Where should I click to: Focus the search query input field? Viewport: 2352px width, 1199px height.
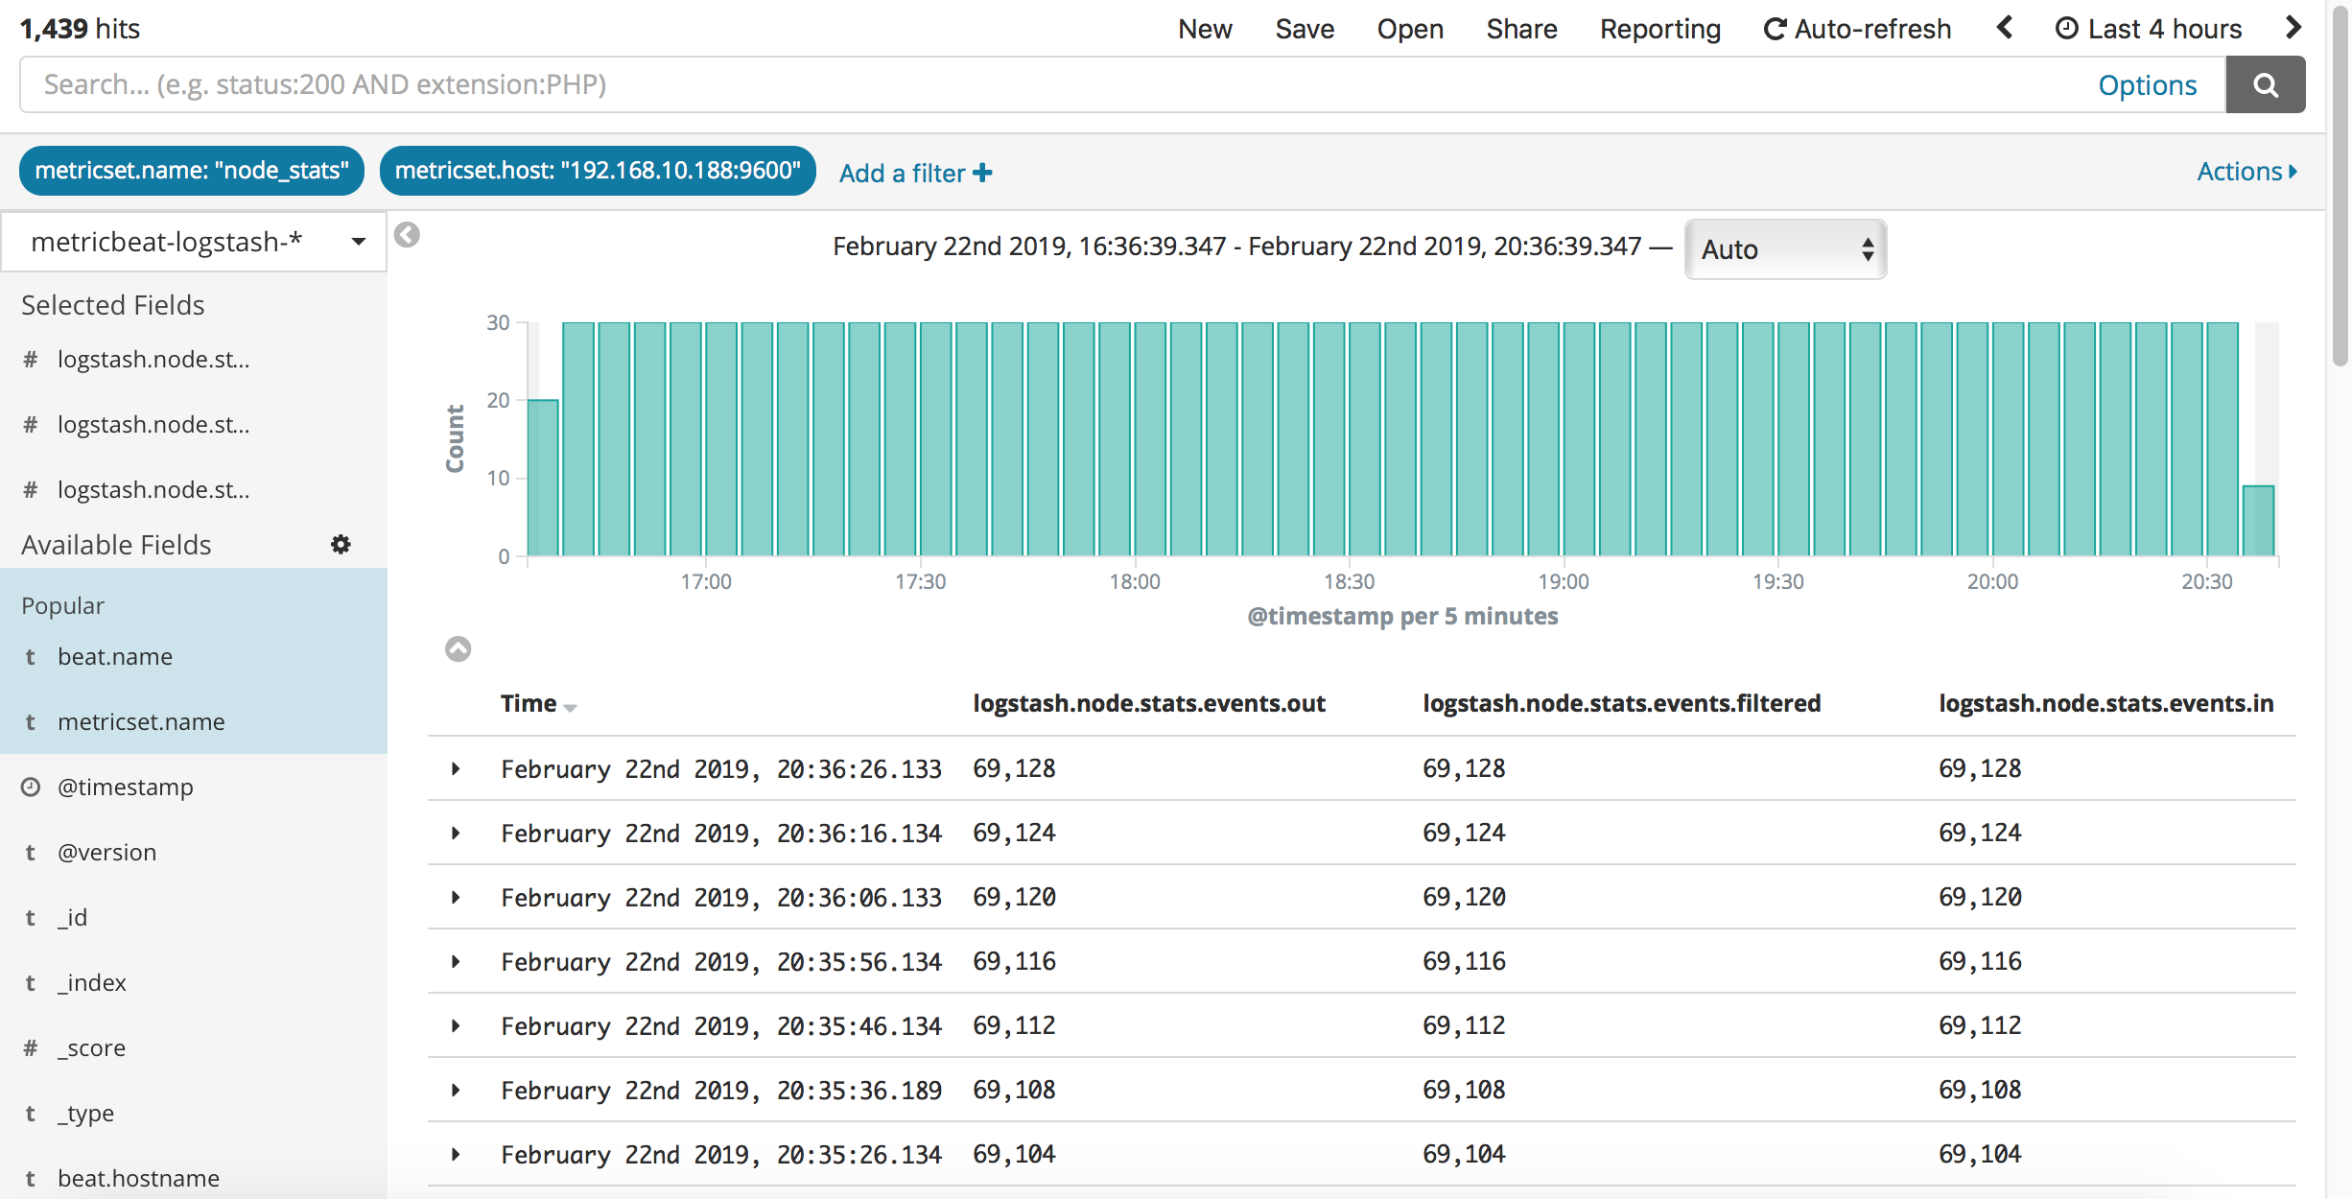(x=1055, y=85)
